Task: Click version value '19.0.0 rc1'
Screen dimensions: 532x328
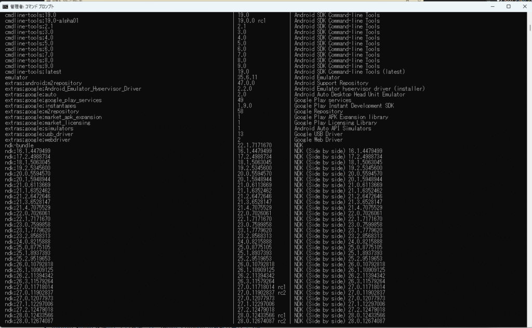Action: point(252,21)
